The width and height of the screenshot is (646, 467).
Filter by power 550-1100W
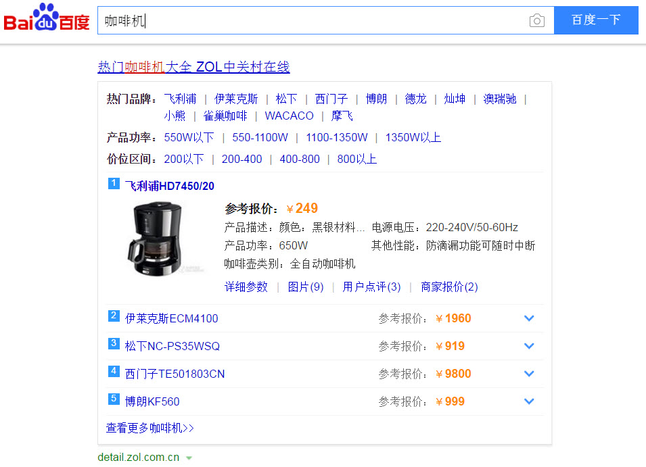pyautogui.click(x=260, y=137)
